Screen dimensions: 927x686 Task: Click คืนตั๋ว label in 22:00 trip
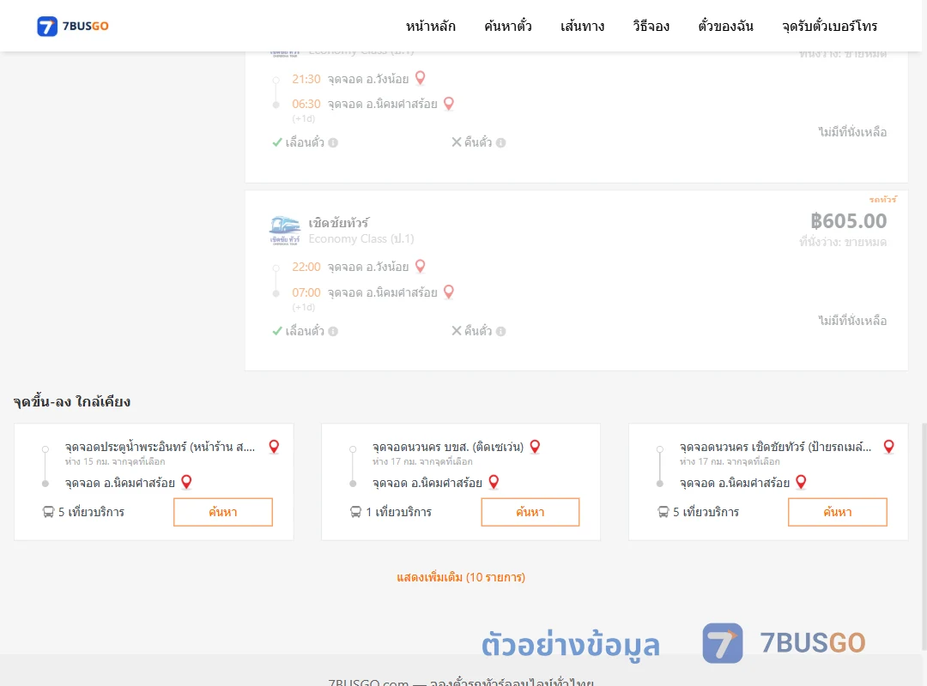tap(478, 332)
